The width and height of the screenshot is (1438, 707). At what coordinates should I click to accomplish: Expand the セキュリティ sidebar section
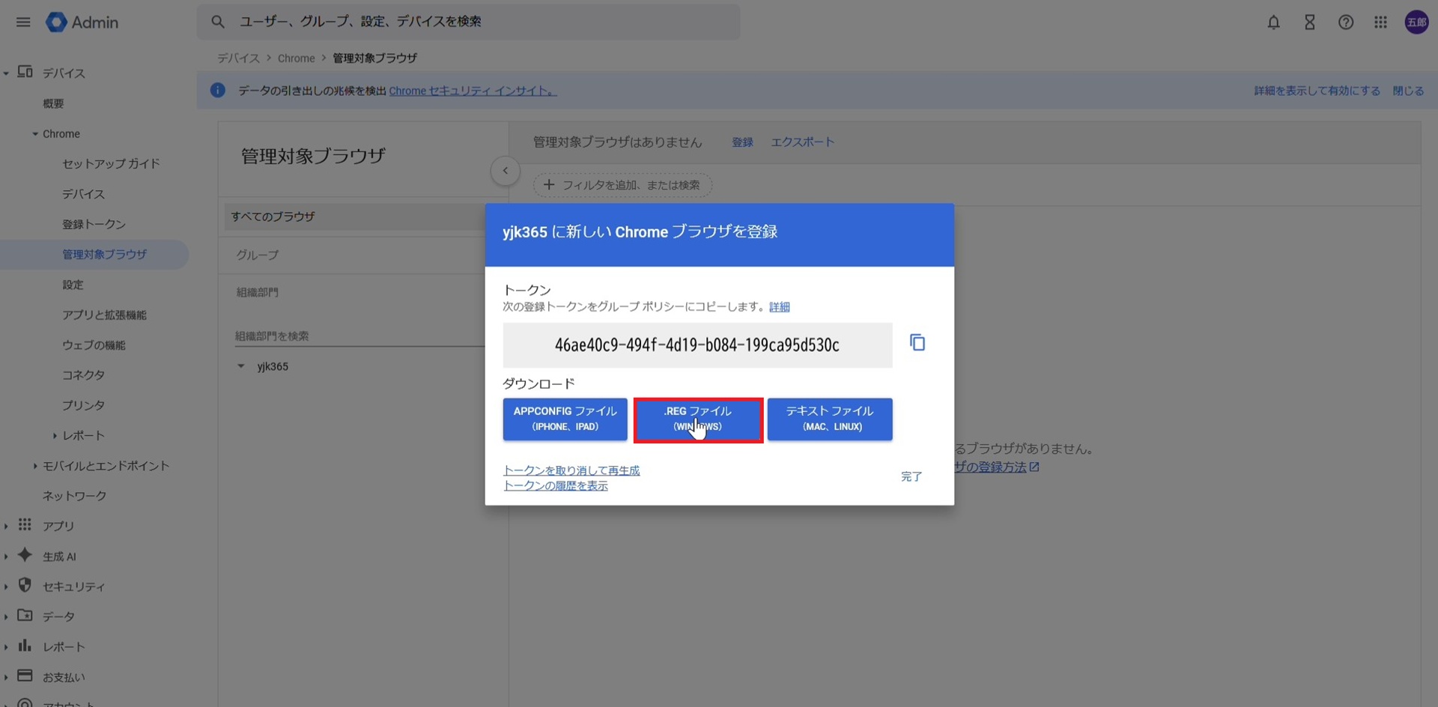click(6, 586)
